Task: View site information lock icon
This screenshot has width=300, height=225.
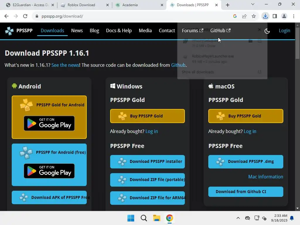Action: 37,16
